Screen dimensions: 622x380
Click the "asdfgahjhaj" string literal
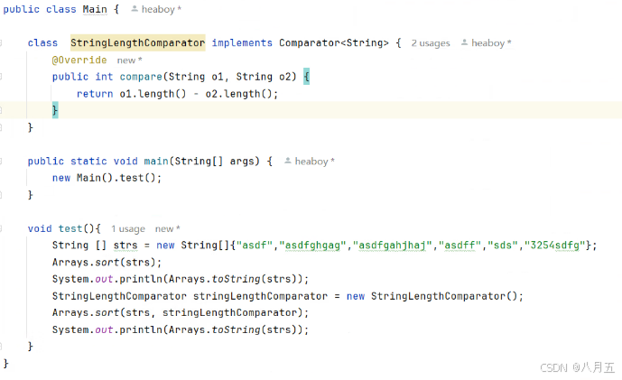[393, 246]
